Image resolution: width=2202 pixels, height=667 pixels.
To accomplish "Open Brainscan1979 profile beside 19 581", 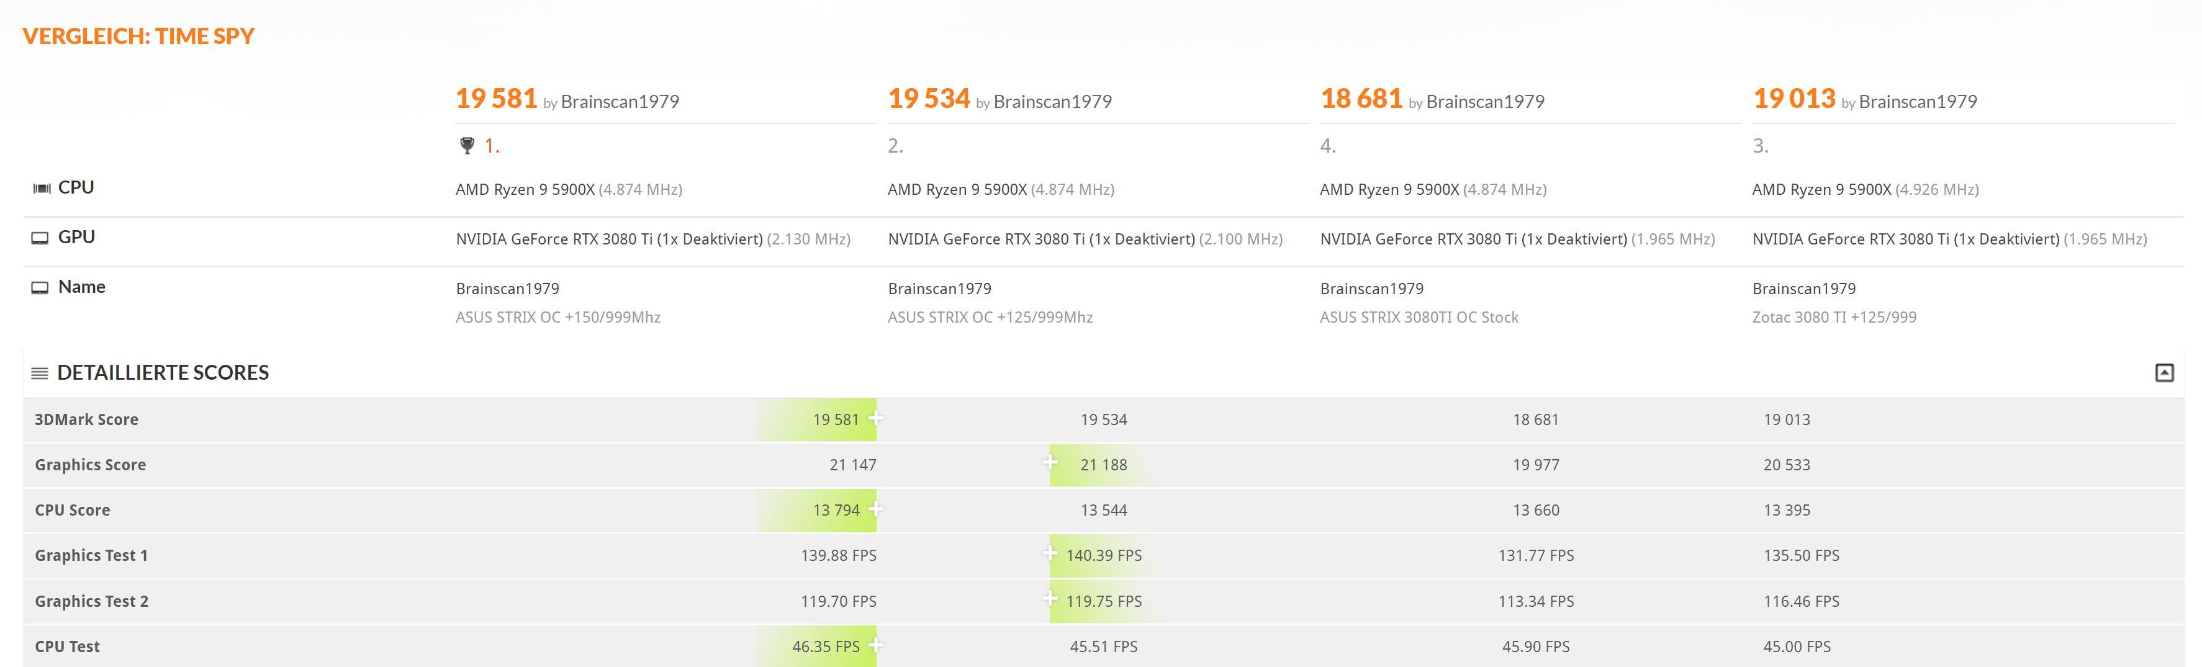I will 620,102.
